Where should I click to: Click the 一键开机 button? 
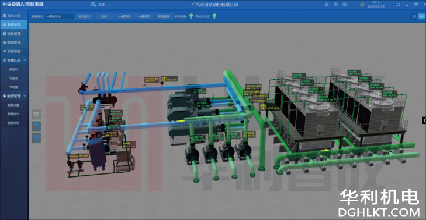124,16
